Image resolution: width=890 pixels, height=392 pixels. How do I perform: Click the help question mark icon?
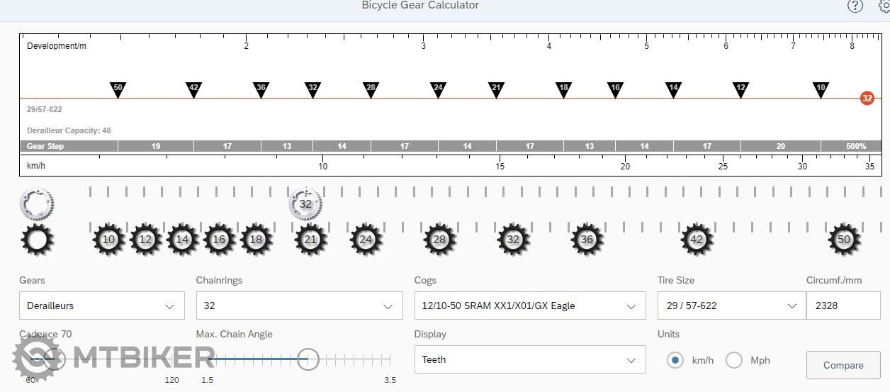(855, 6)
